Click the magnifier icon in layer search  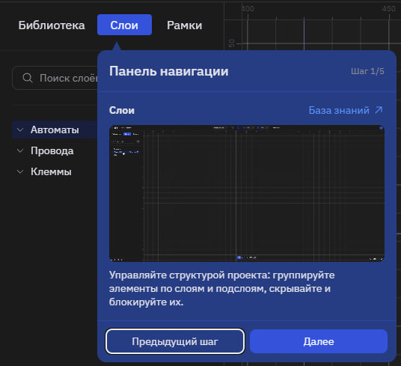click(28, 78)
